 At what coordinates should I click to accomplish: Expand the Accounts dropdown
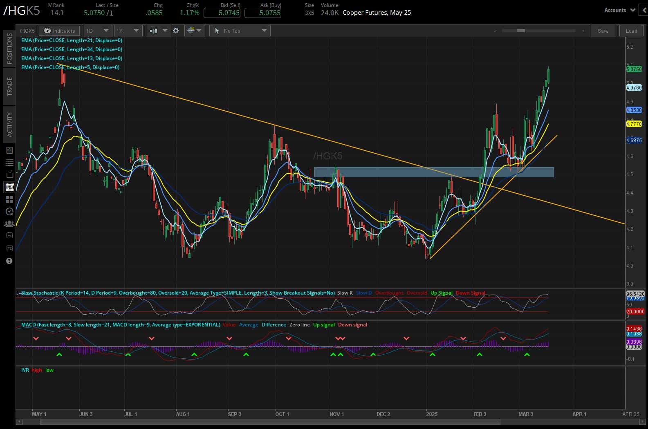619,10
